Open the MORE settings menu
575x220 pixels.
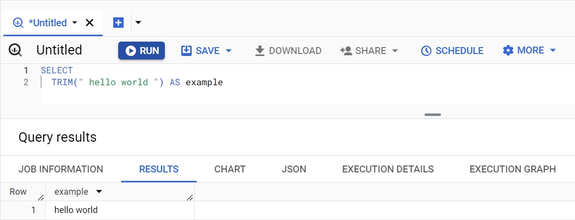click(523, 50)
